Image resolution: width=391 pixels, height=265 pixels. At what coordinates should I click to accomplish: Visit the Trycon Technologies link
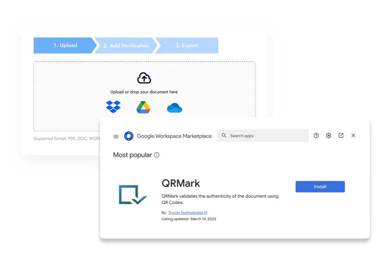(x=185, y=212)
